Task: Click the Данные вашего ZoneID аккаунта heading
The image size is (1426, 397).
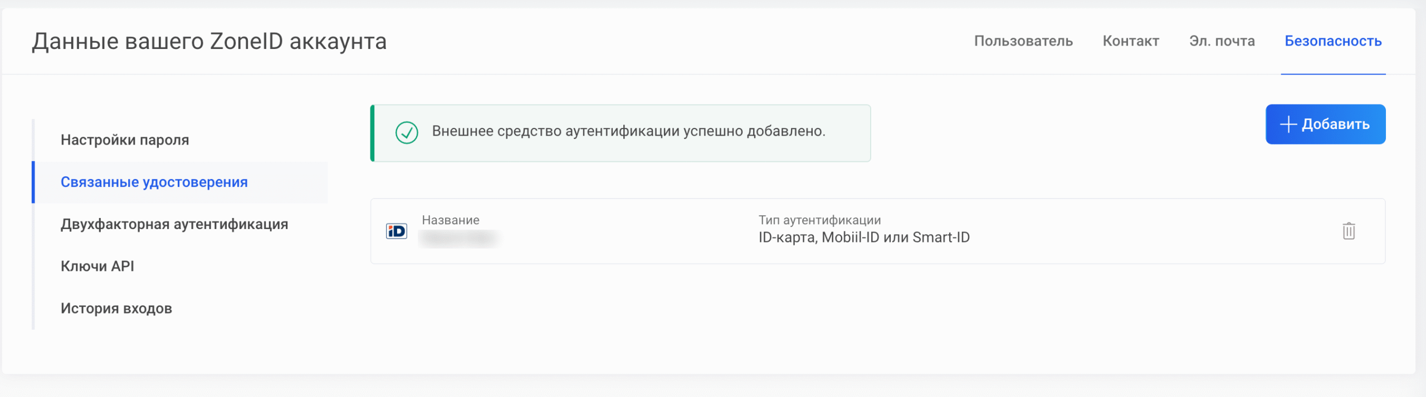Action: coord(209,42)
